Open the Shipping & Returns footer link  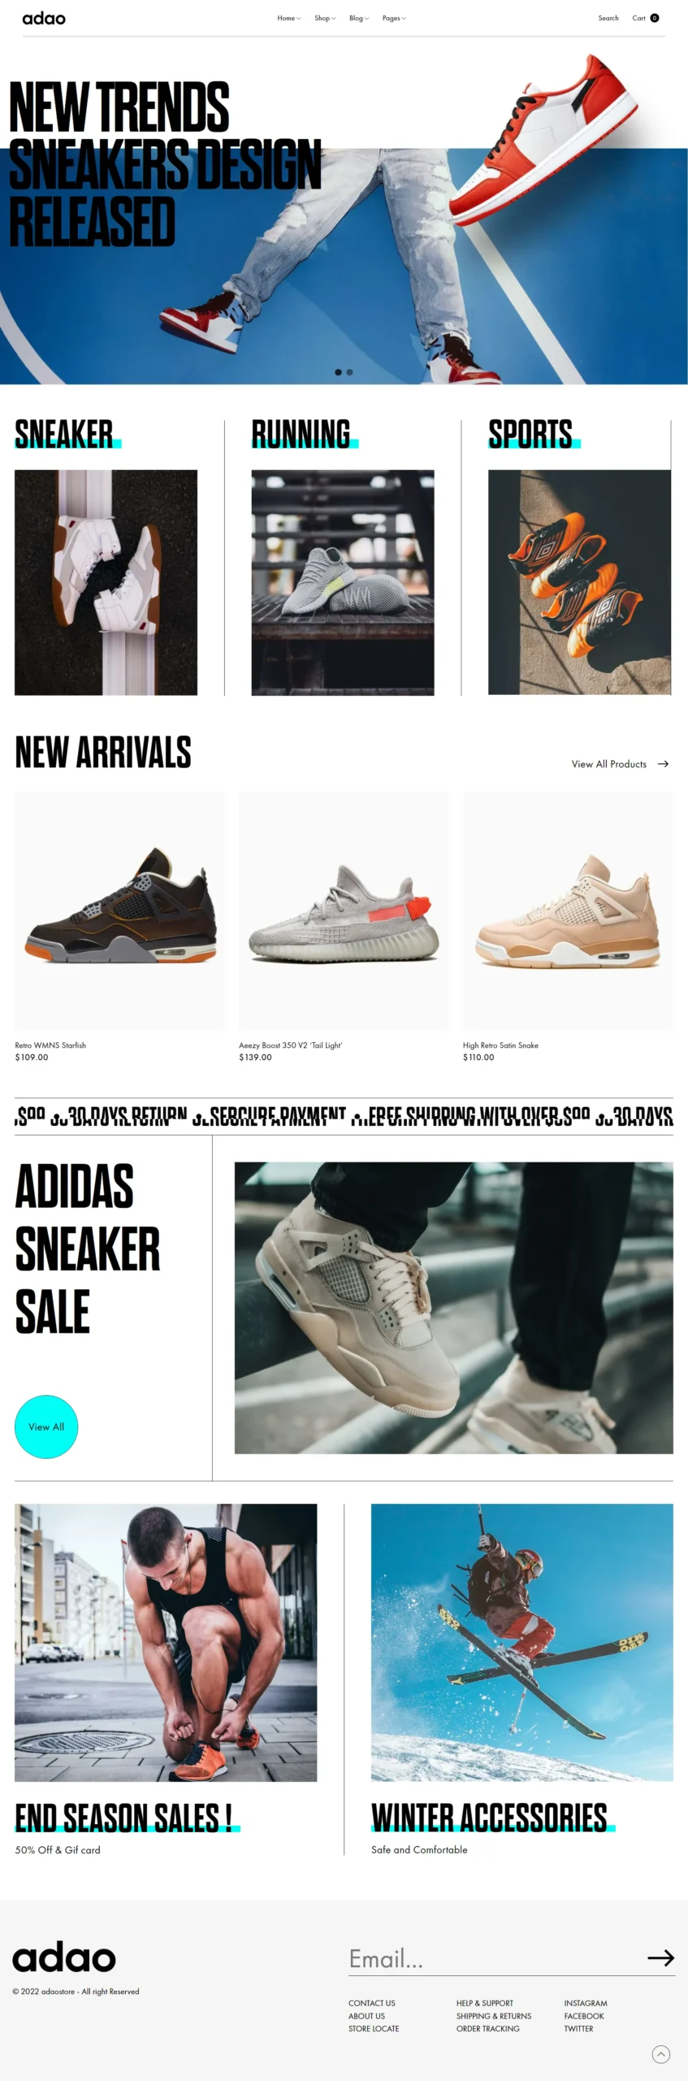(494, 2016)
